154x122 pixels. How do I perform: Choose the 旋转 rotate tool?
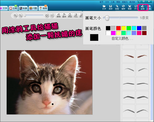123,7
